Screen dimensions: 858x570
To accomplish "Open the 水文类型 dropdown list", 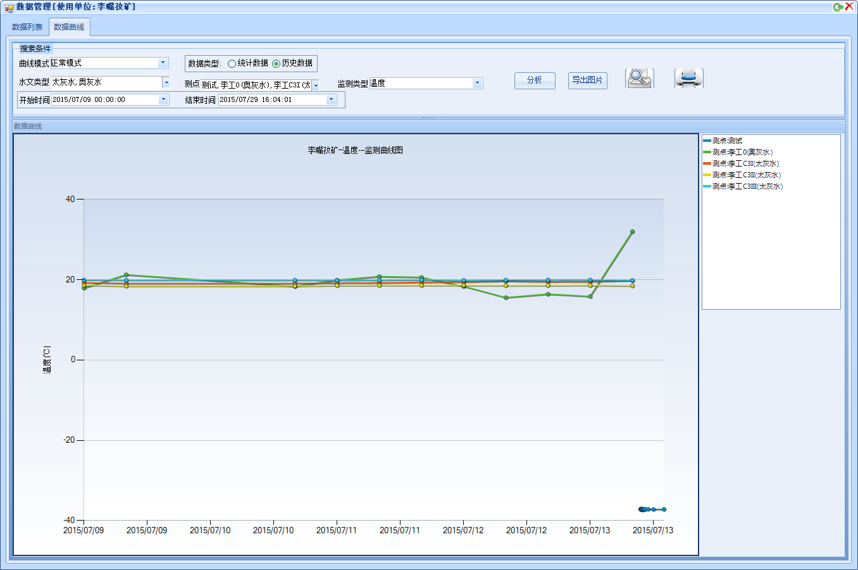I will [166, 82].
